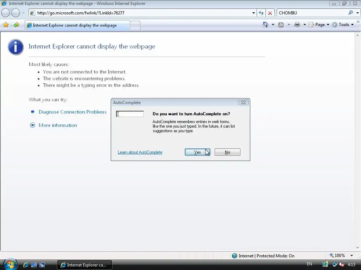Click the RSS Feeds icon
Viewport: 361px width, 270px height.
coord(281,25)
